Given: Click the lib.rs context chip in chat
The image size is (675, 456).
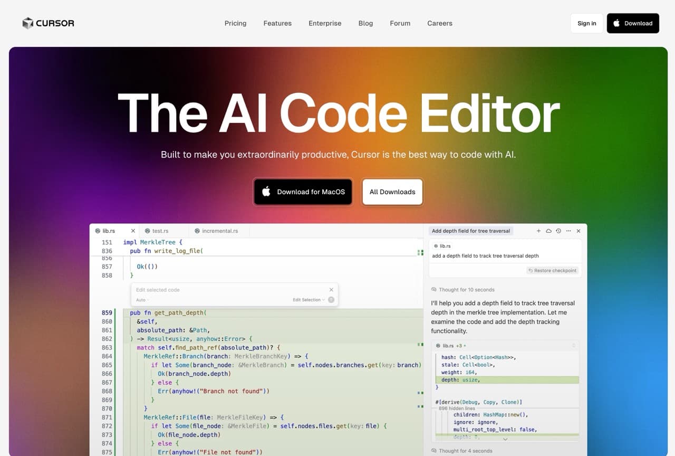Looking at the screenshot, I should (442, 246).
